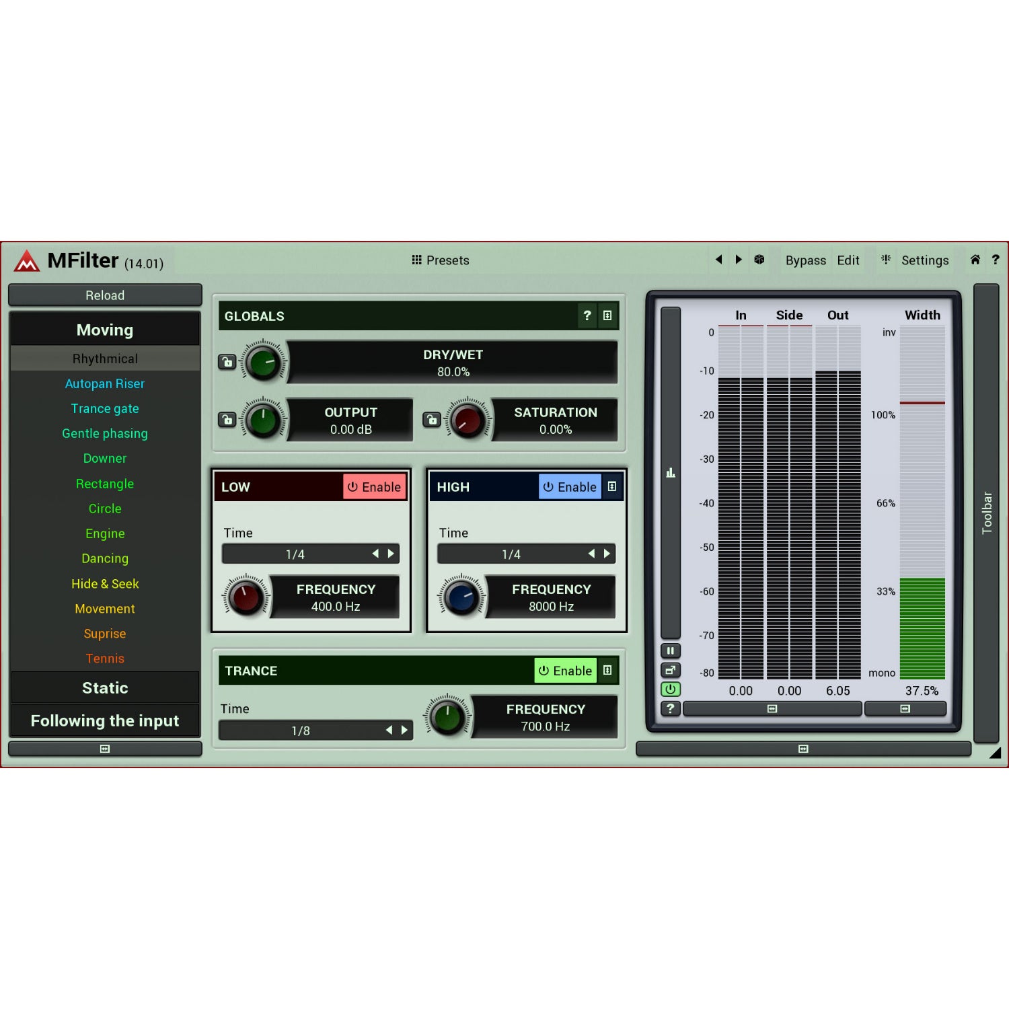
Task: Toggle the lock icon beside SATURATION
Action: tap(431, 420)
